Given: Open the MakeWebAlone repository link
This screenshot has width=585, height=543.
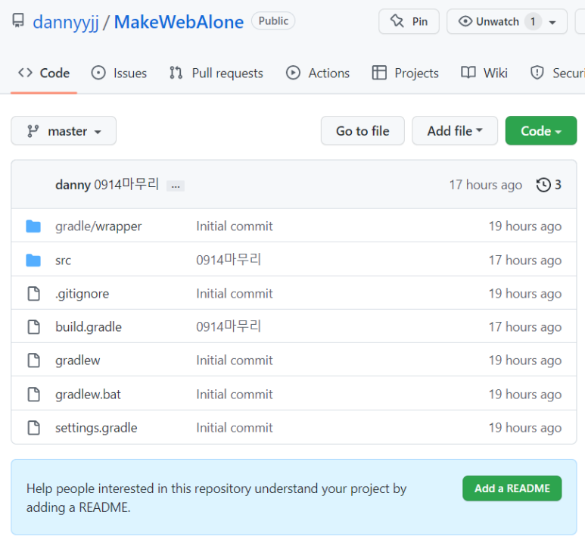Looking at the screenshot, I should [179, 22].
